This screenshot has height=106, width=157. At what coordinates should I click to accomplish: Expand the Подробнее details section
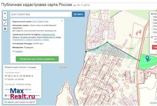18,51
